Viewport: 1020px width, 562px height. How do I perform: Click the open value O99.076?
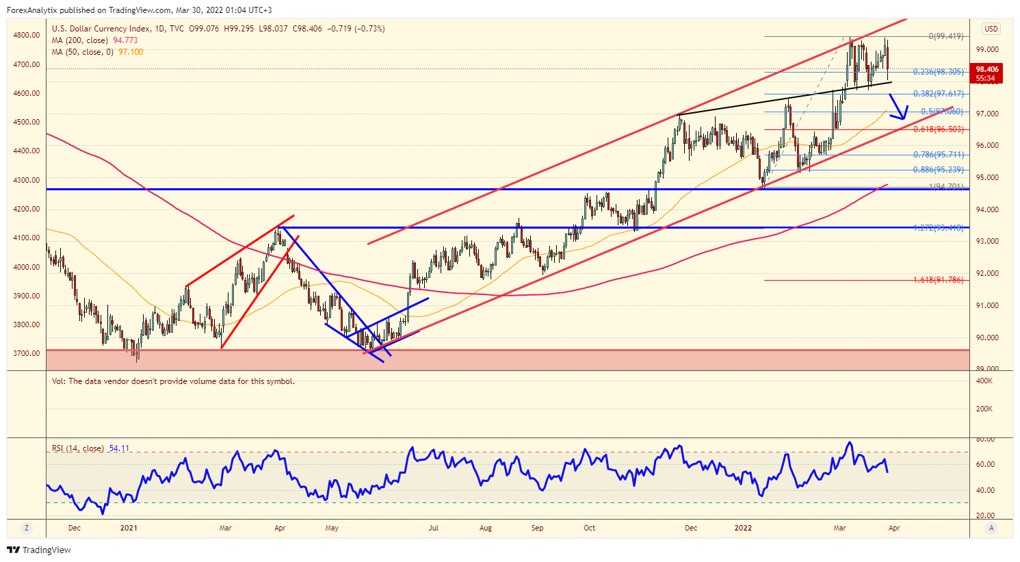204,29
